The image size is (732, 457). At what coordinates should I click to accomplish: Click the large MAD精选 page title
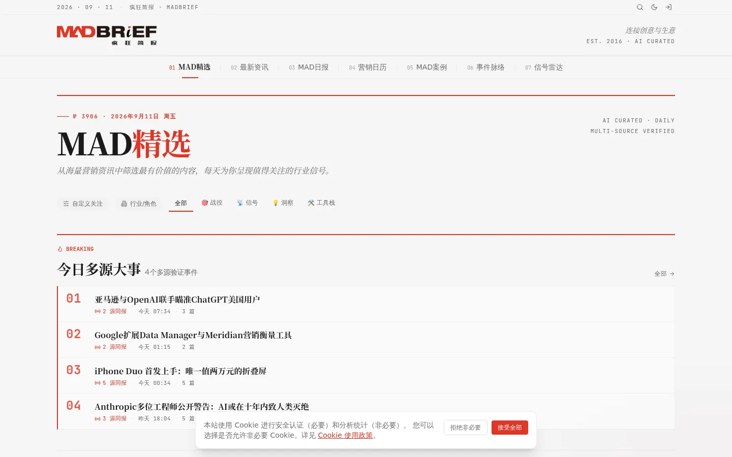(124, 144)
